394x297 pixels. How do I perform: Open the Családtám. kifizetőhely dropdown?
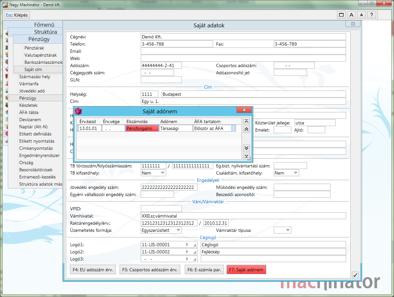[x=296, y=173]
